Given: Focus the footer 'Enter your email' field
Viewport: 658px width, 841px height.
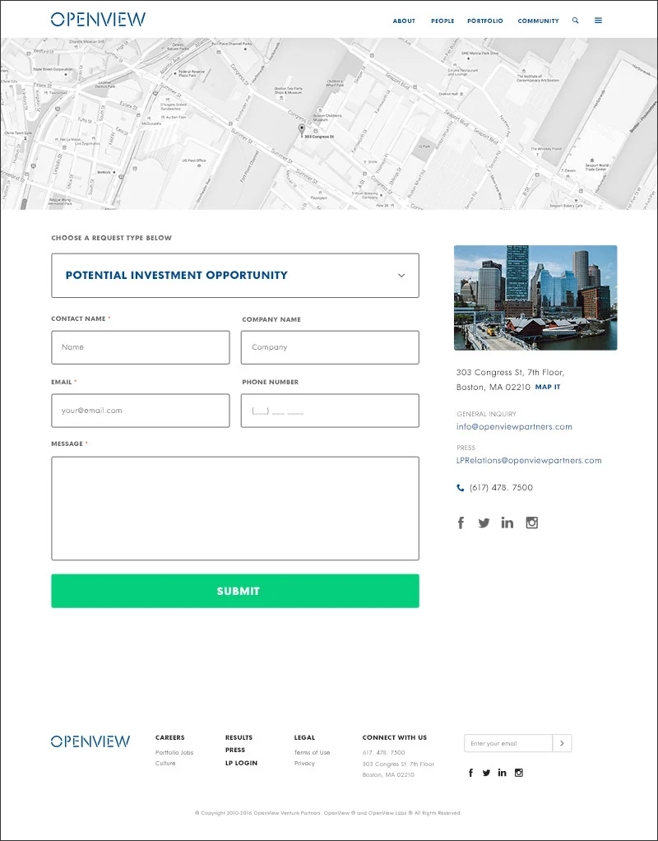Looking at the screenshot, I should (508, 743).
